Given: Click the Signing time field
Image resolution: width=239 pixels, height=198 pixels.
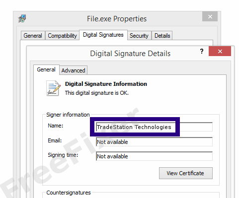Looking at the screenshot, I should (154, 156).
